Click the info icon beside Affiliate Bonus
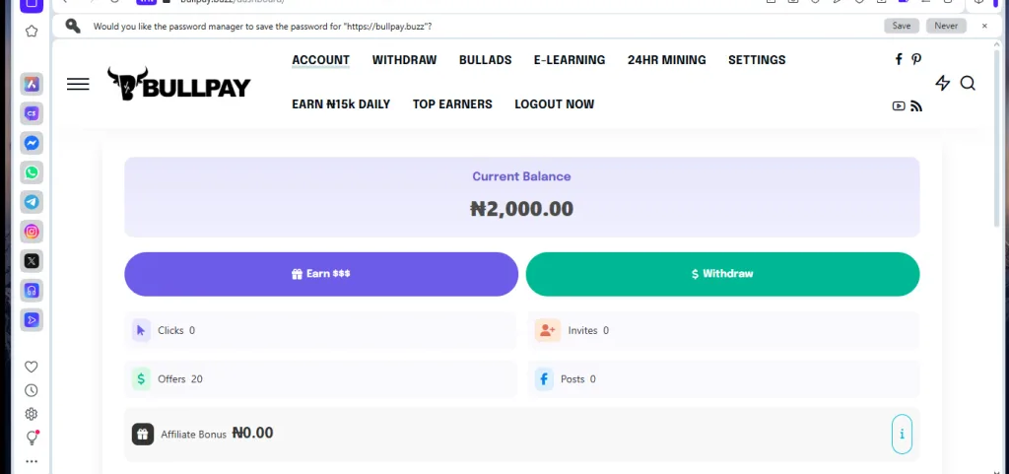1009x474 pixels. pyautogui.click(x=902, y=434)
